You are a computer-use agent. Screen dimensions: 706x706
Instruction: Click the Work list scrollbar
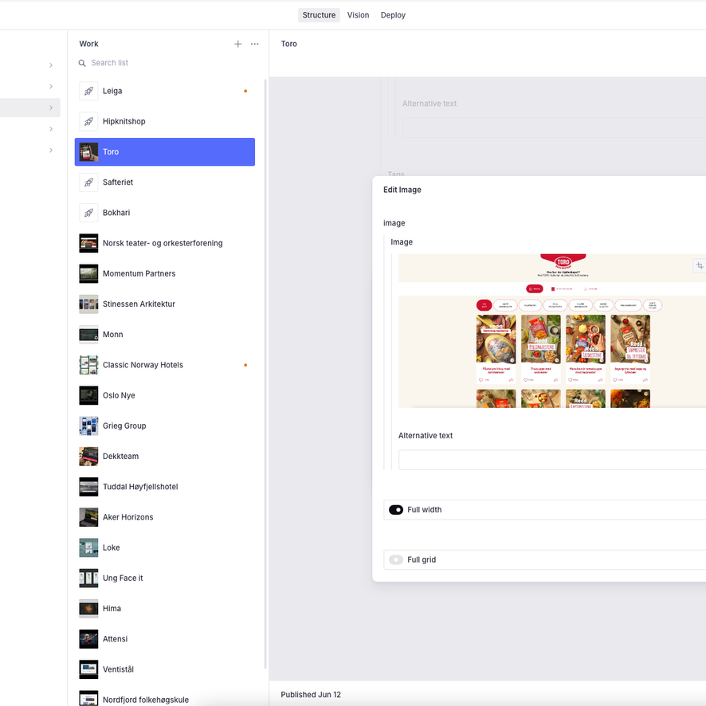click(265, 374)
